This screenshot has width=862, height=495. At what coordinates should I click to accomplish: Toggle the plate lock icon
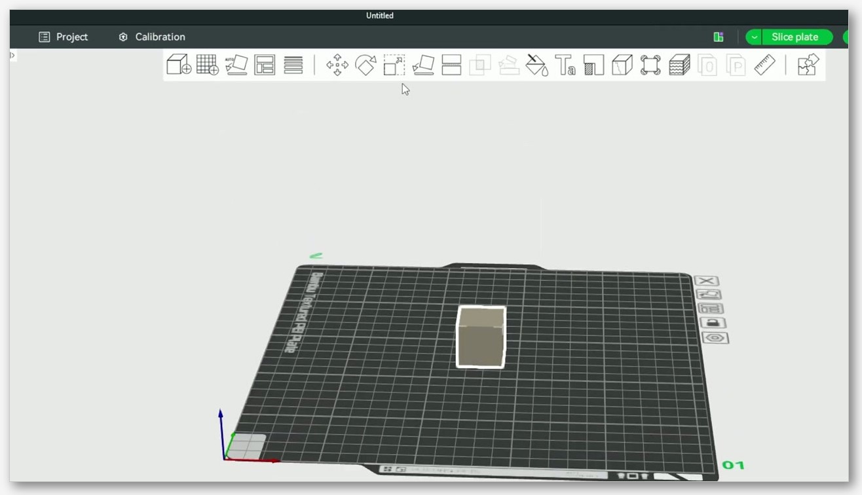tap(713, 323)
